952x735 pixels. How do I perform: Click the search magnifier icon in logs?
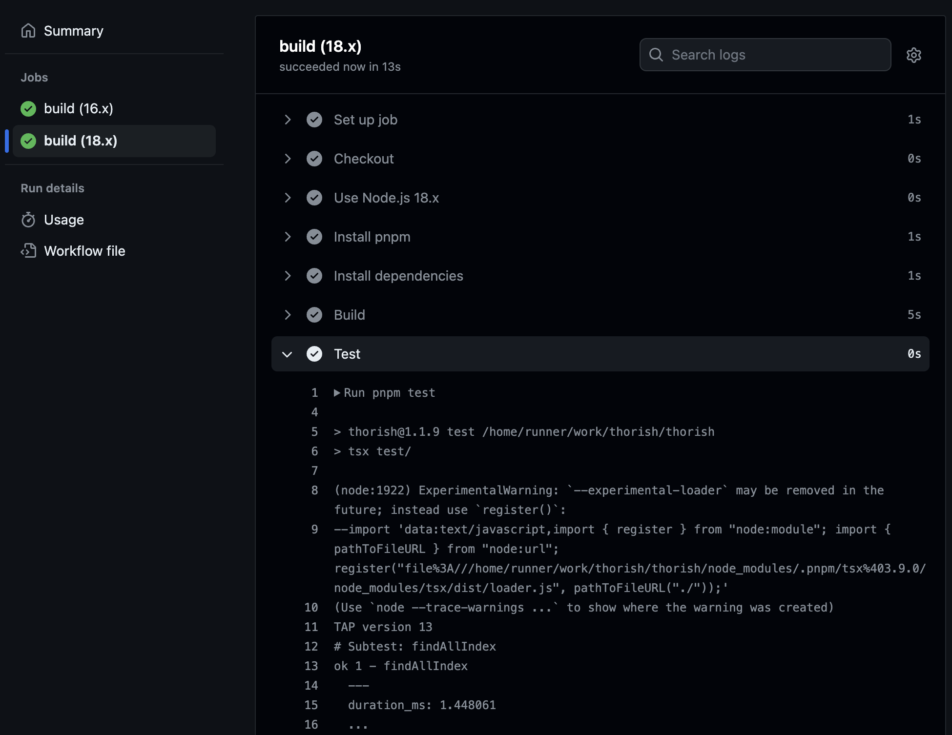click(656, 54)
